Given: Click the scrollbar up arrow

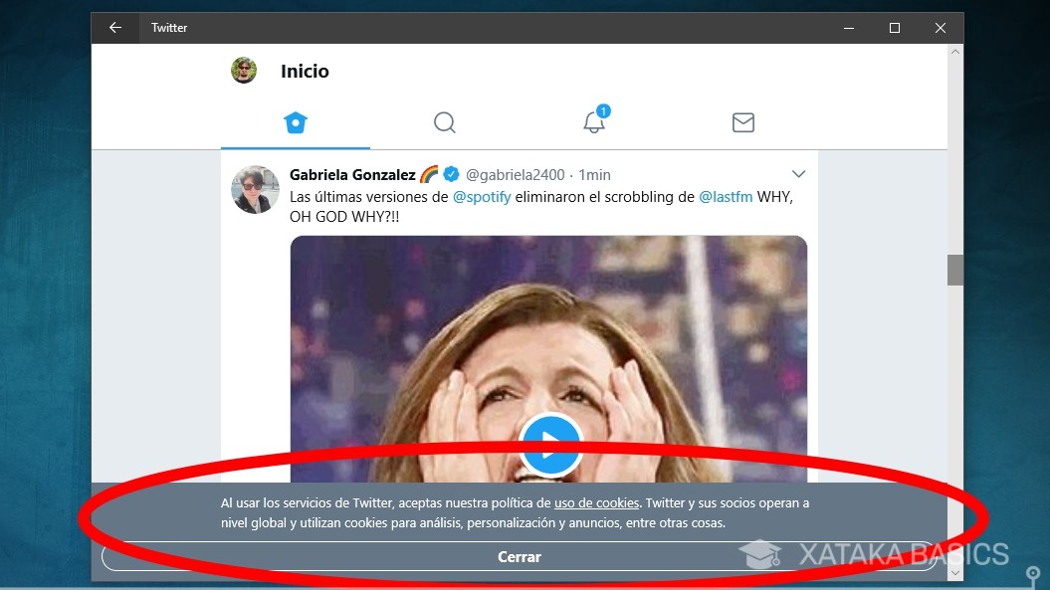Looking at the screenshot, I should pyautogui.click(x=955, y=52).
